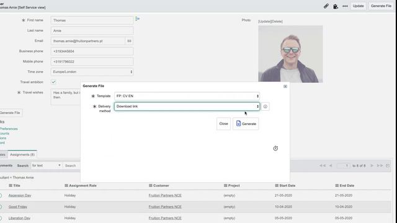Click the Generate File header button
Image resolution: width=397 pixels, height=223 pixels.
(381, 6)
